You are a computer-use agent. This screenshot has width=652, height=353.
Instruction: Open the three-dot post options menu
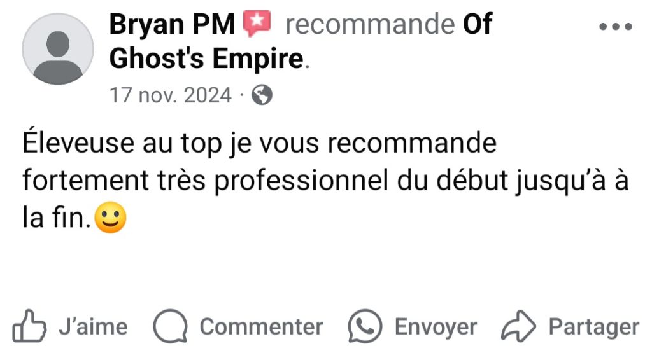coord(616,27)
